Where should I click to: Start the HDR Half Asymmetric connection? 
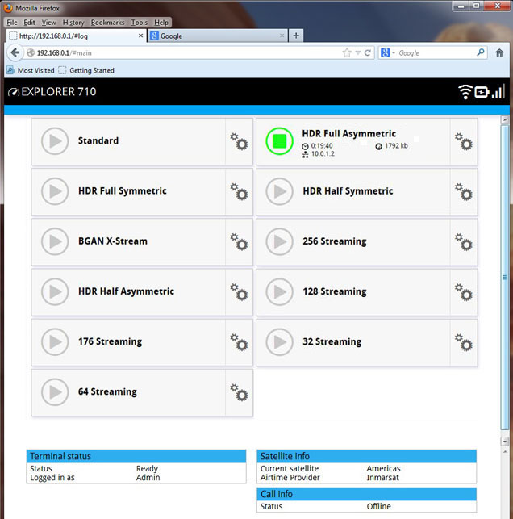click(x=55, y=291)
